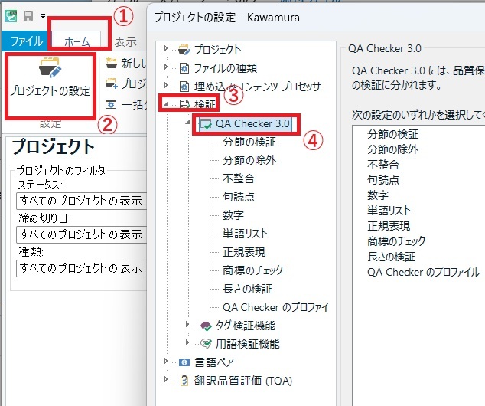Click 商標のチェック in the right list
The image size is (485, 406).
(396, 241)
